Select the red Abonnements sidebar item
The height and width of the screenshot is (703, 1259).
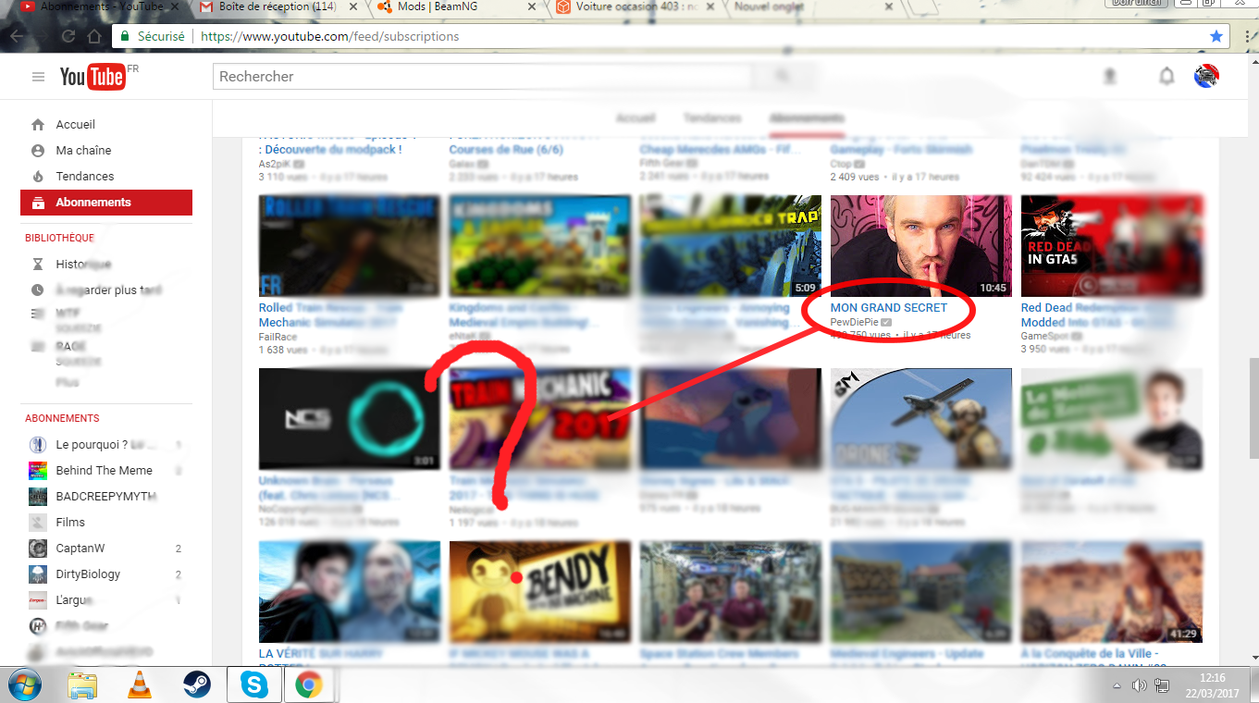pyautogui.click(x=106, y=203)
